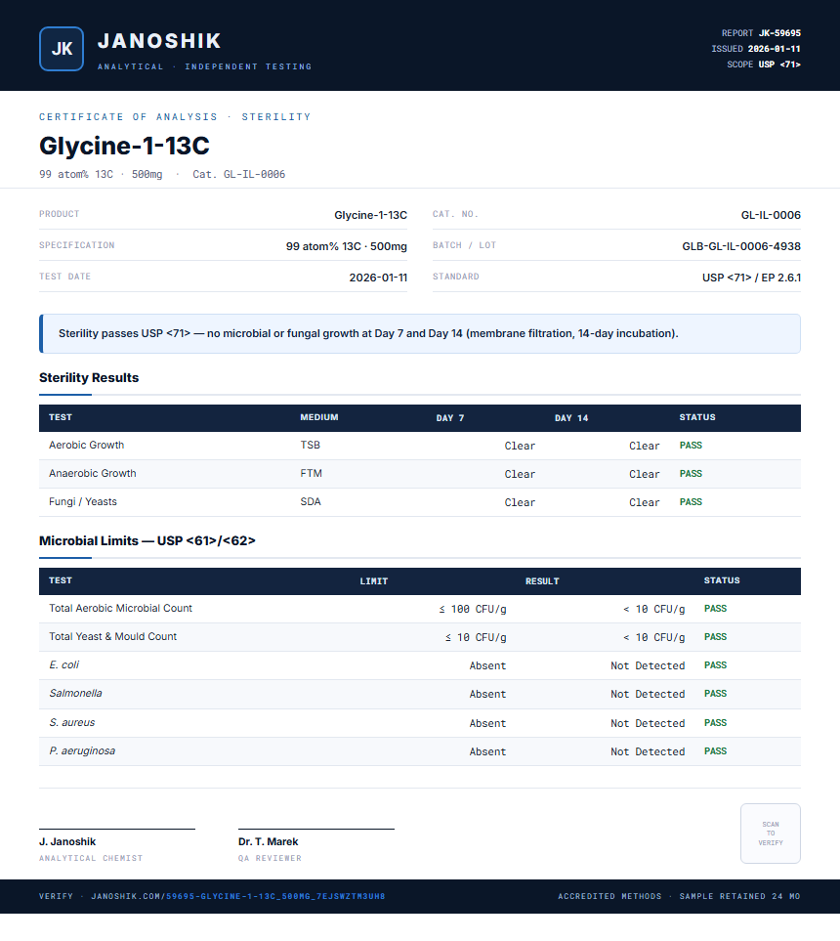The width and height of the screenshot is (840, 941).
Task: Select the specification value 99 atom% 13C · 500mg
Action: point(346,246)
